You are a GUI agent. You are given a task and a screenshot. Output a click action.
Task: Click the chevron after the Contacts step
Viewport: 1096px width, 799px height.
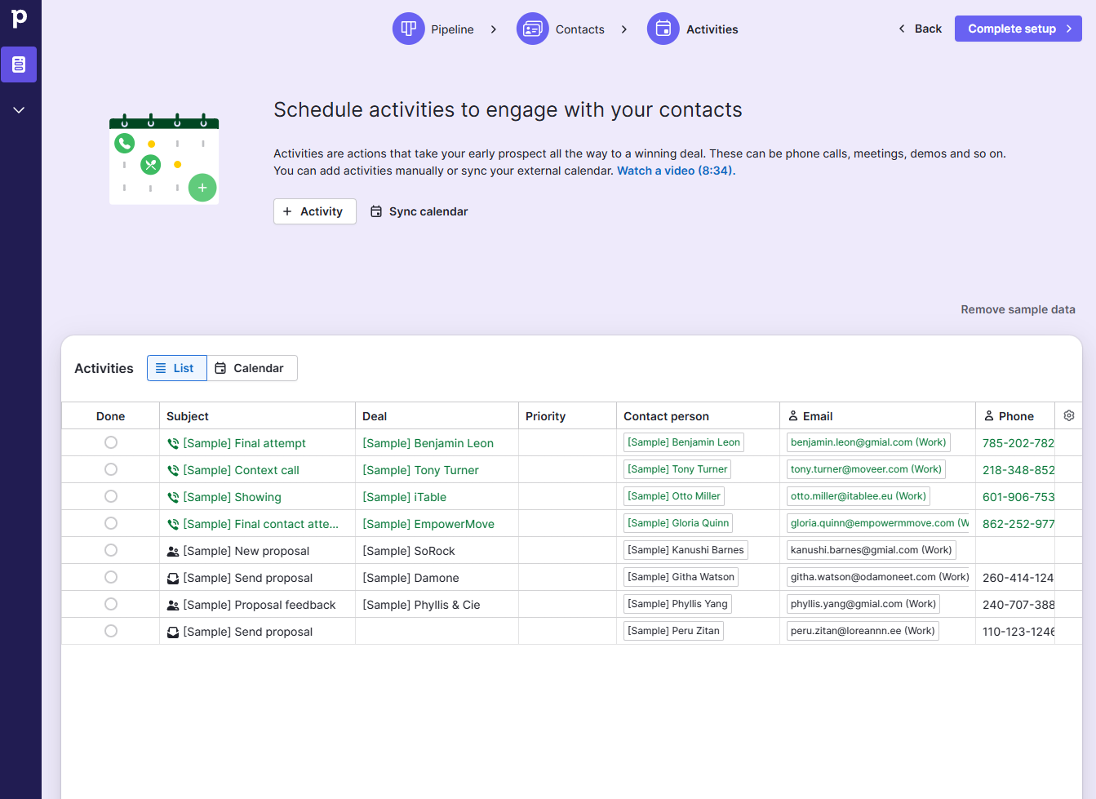623,29
